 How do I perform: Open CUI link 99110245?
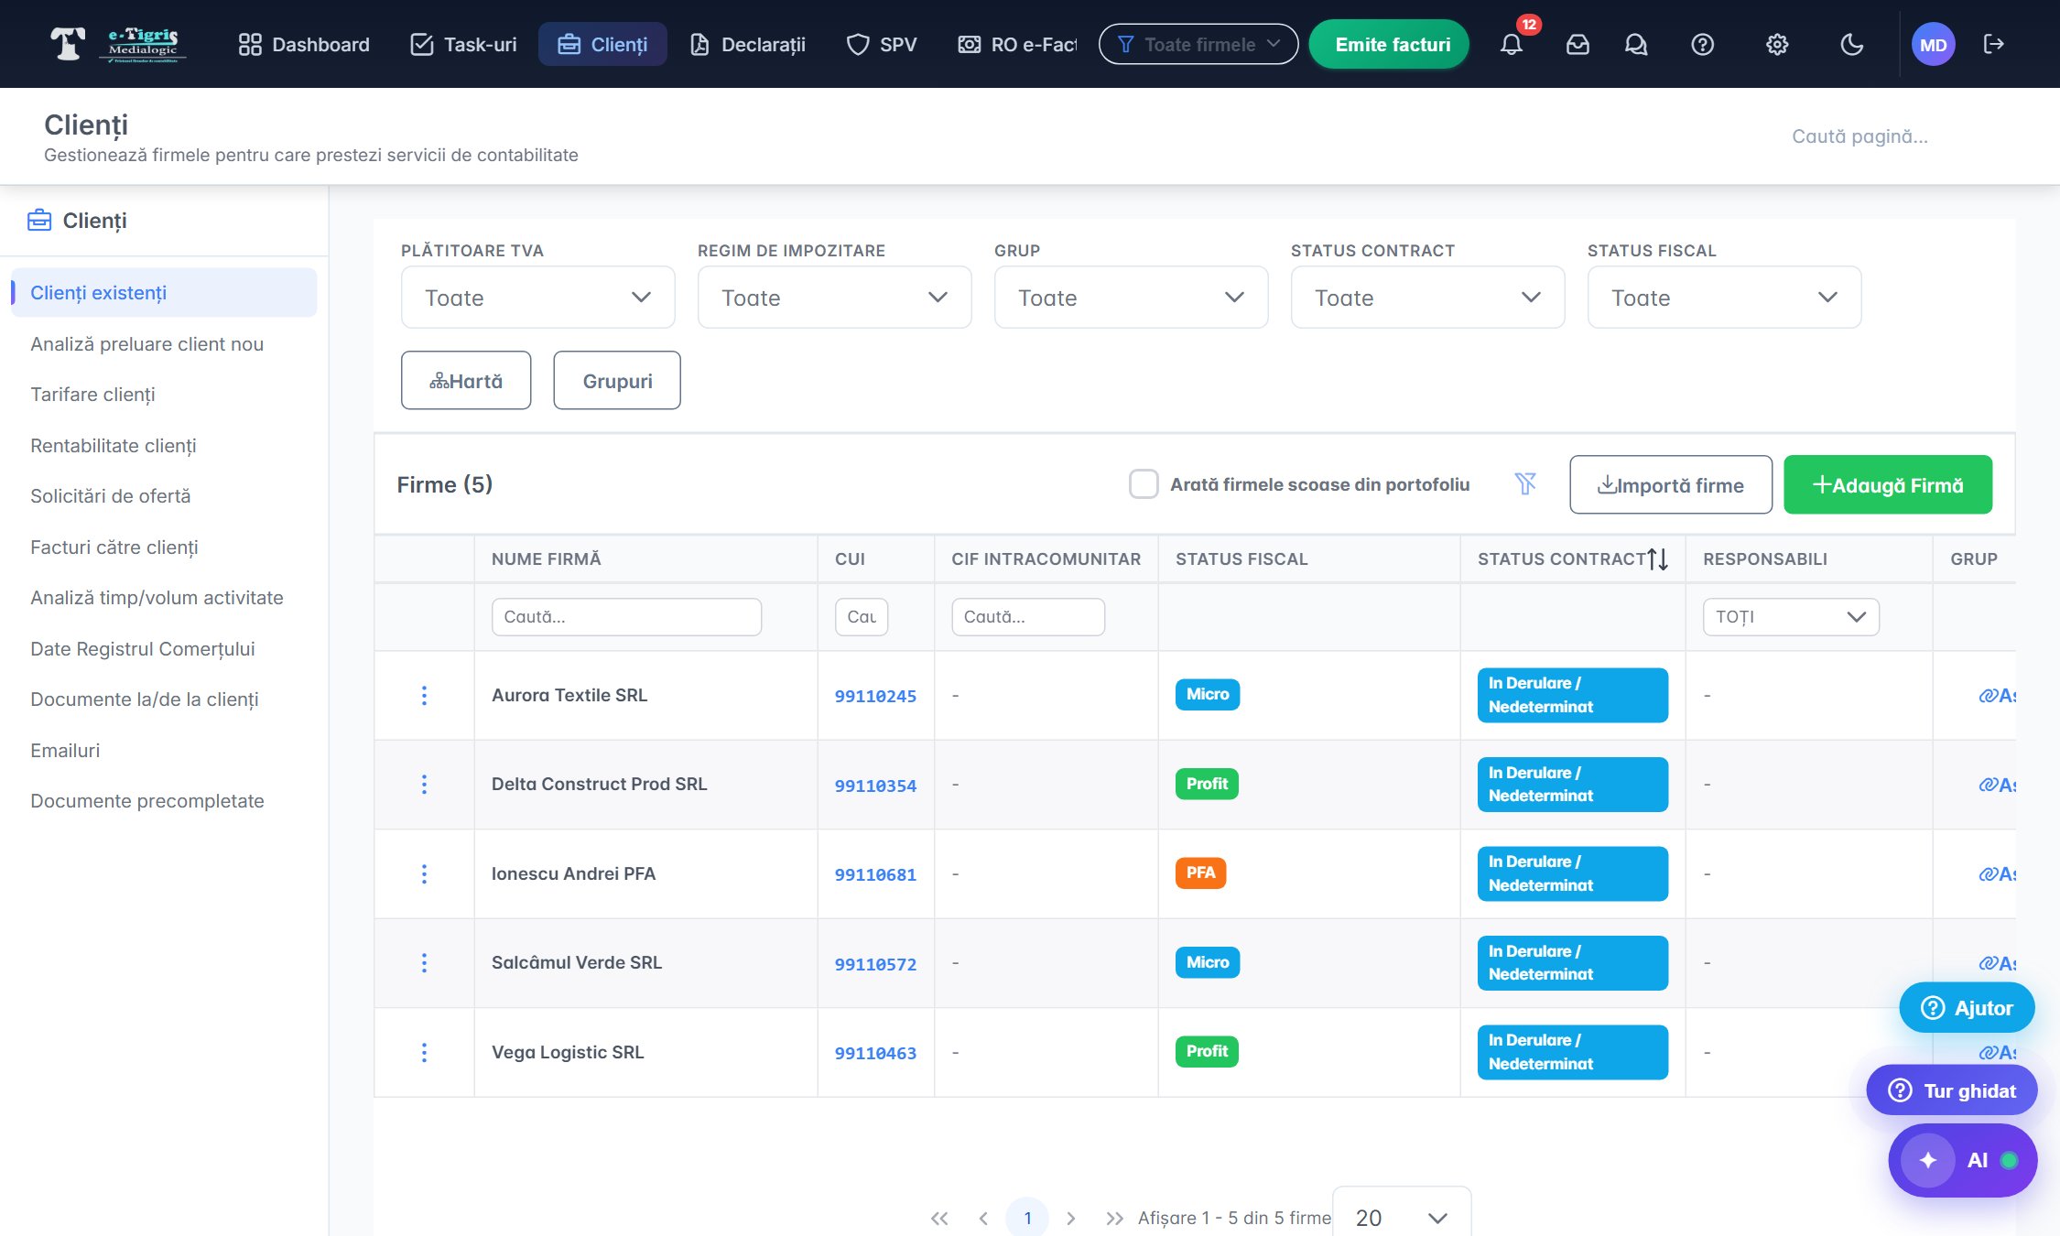875,696
